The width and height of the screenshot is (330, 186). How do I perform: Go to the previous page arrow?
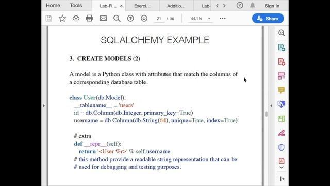click(x=130, y=19)
